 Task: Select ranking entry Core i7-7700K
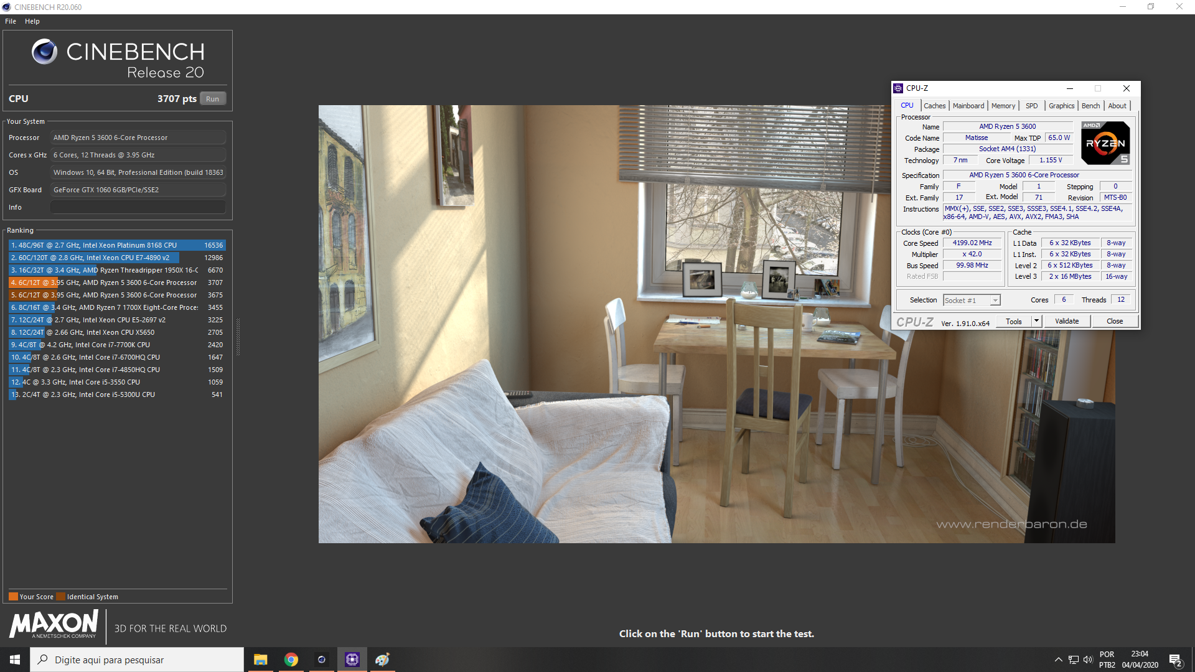click(117, 345)
